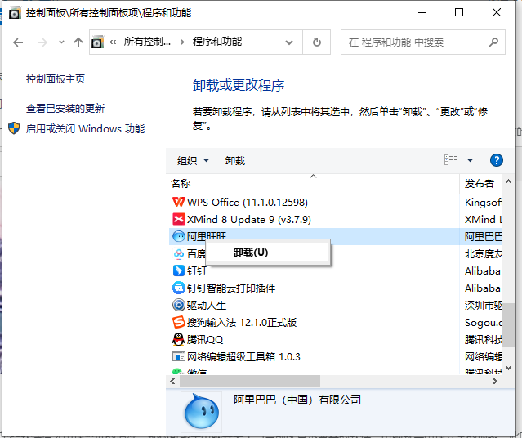Screen dimensions: 522x438
Task: Click the 所有控制... breadcrumb segment
Action: [x=147, y=42]
